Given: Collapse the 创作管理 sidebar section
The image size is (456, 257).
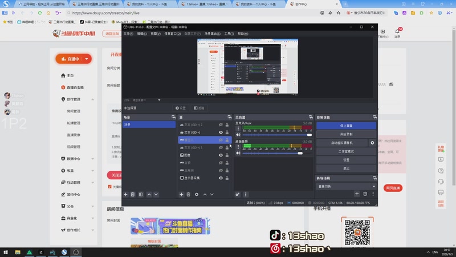Looking at the screenshot, I should 92,99.
